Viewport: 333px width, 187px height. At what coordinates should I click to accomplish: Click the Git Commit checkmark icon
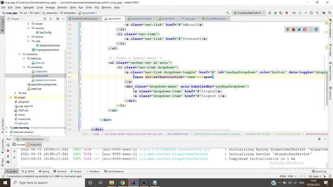[x=305, y=12]
